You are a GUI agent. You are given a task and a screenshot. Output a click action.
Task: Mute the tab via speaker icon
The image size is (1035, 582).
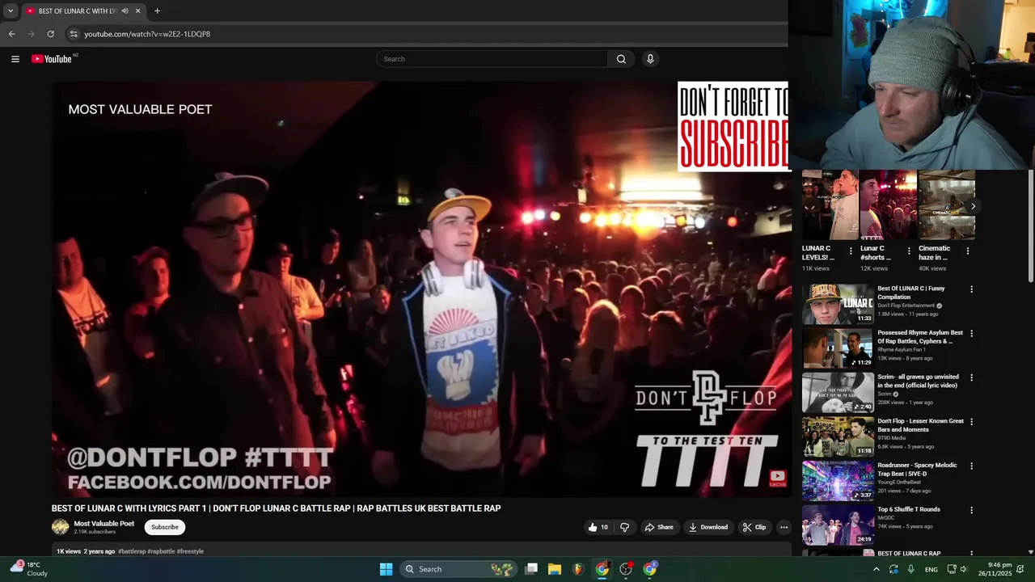click(x=125, y=11)
